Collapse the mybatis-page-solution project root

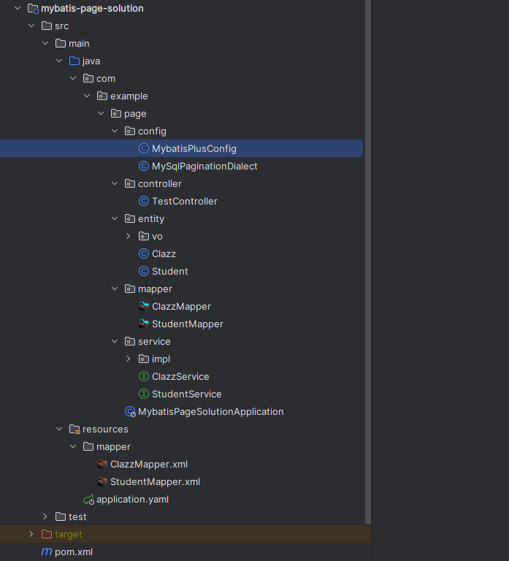coord(18,8)
